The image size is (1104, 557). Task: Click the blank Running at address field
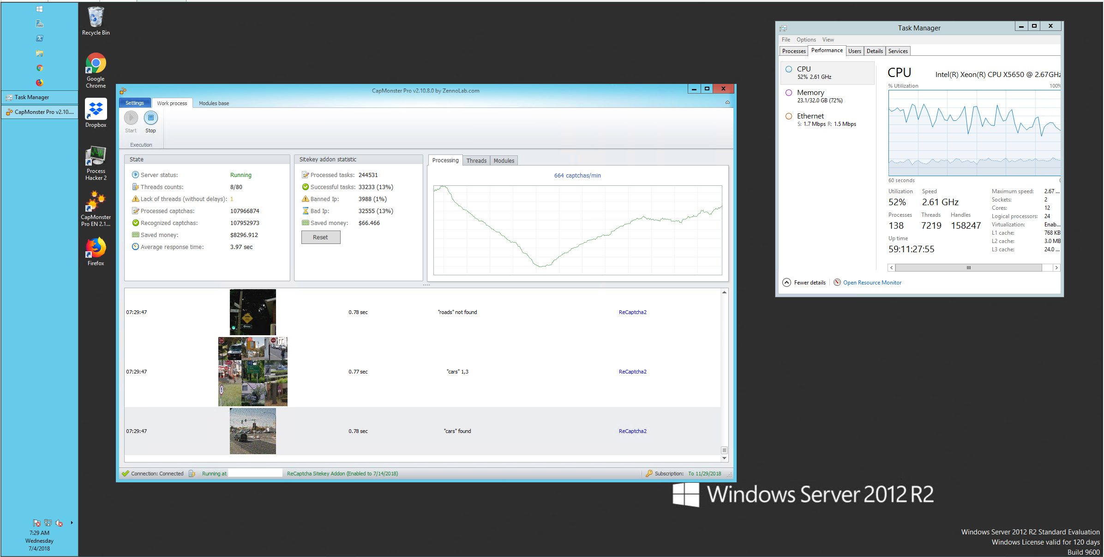tap(255, 473)
